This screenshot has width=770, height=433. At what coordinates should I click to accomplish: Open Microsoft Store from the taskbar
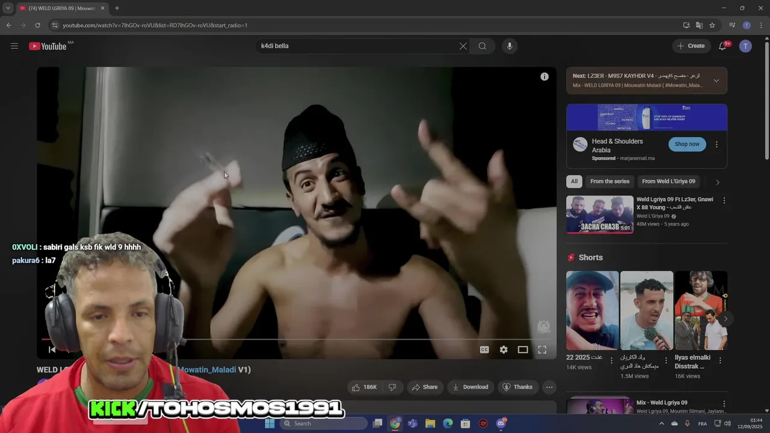pyautogui.click(x=465, y=423)
